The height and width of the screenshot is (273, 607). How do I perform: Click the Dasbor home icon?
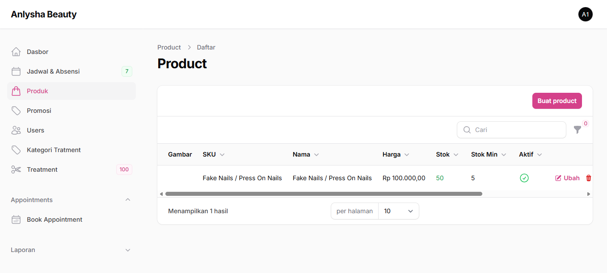(x=16, y=52)
